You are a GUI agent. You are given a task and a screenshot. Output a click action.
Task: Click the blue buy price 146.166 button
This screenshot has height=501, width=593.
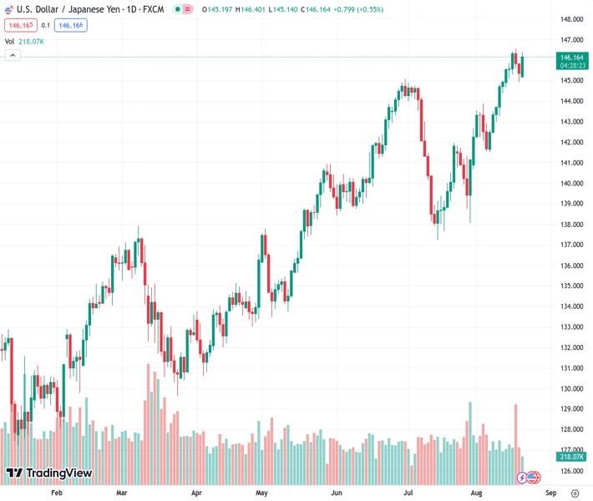click(71, 25)
